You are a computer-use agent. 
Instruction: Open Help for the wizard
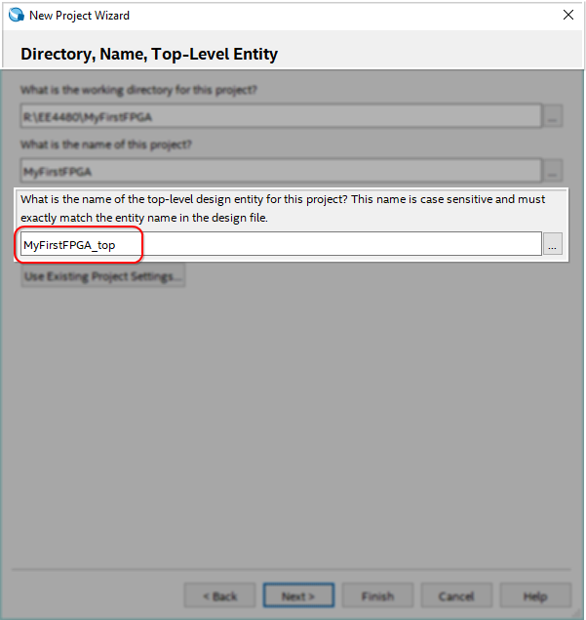pyautogui.click(x=535, y=596)
